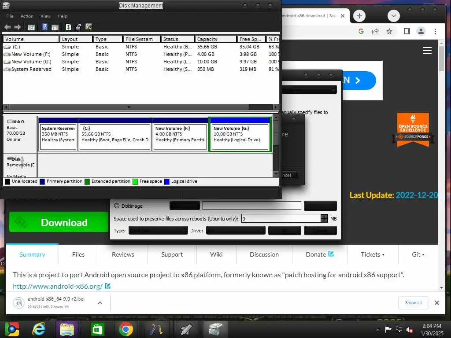451x338 pixels.
Task: Click the Diskimage file path field
Action: tap(251, 206)
